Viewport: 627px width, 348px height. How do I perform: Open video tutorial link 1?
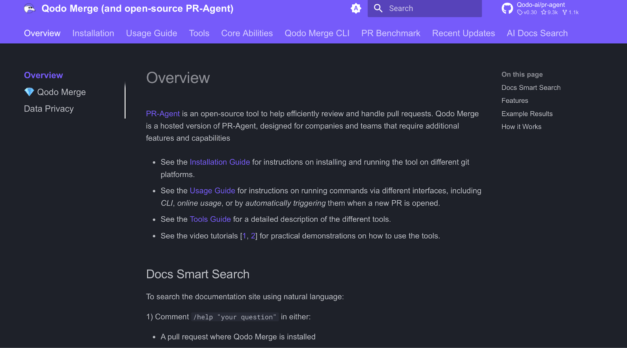tap(245, 236)
